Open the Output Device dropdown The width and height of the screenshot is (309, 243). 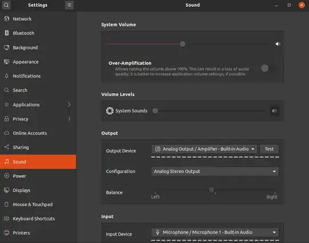(x=204, y=149)
